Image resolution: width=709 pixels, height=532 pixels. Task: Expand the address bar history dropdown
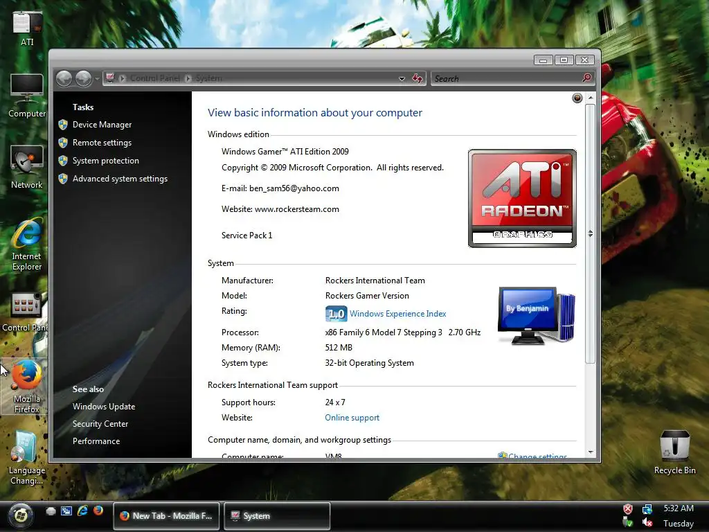pos(402,79)
